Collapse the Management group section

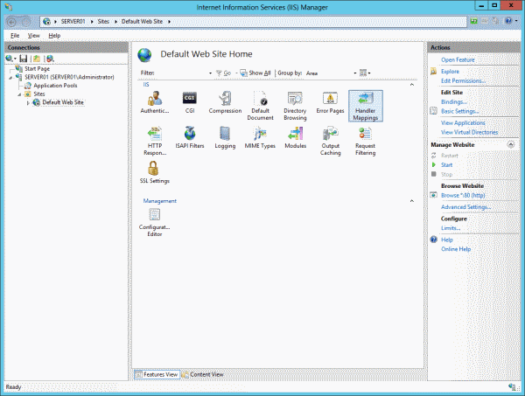412,201
